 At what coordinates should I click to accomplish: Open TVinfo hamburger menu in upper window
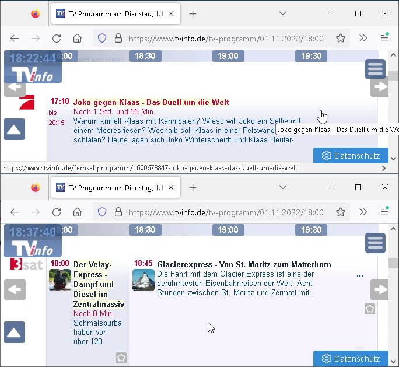(x=375, y=69)
